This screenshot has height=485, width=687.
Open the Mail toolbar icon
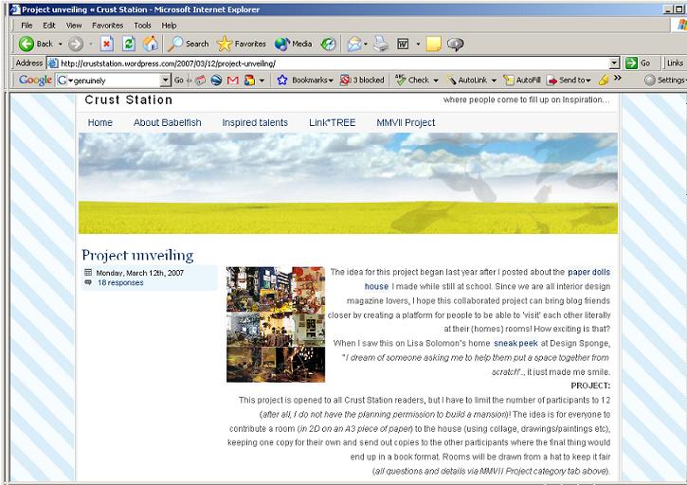[x=355, y=44]
